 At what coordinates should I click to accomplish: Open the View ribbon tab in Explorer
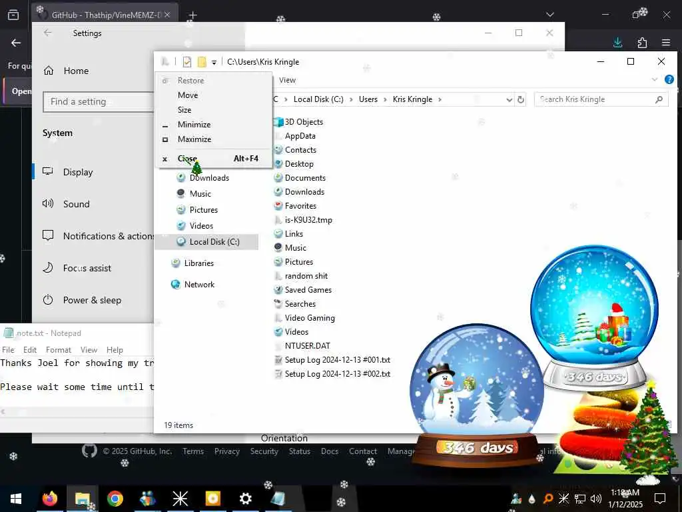287,80
